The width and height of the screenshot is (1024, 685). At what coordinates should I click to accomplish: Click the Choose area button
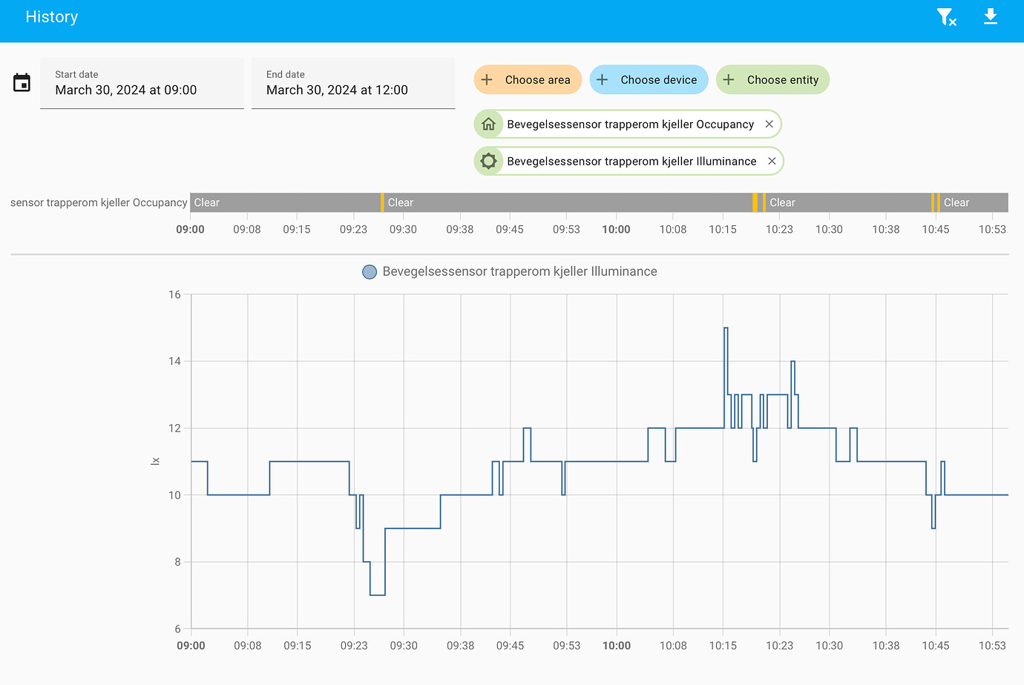(528, 79)
